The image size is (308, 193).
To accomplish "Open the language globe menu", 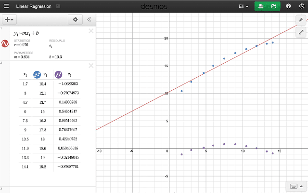I will tap(302, 6).
